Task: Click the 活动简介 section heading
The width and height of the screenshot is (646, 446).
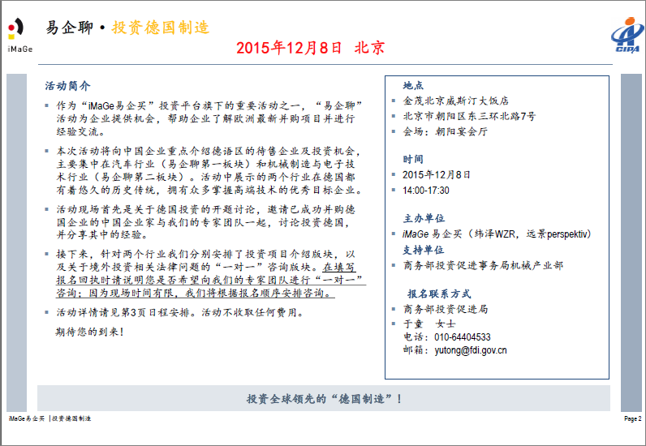Action: click(x=67, y=86)
